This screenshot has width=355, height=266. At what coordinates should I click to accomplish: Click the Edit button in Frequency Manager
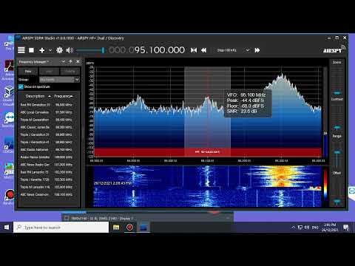[x=49, y=71]
